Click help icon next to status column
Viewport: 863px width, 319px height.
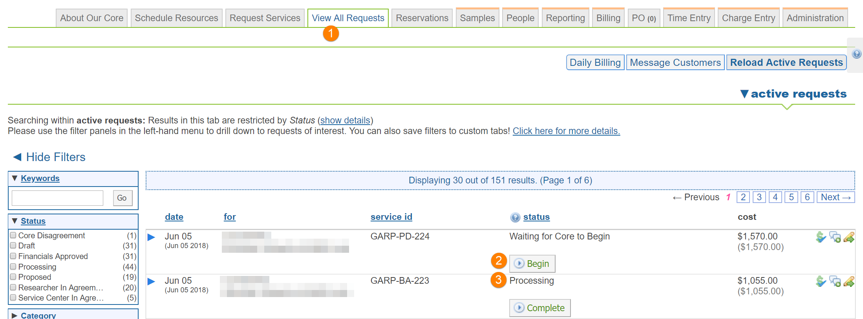tap(515, 217)
